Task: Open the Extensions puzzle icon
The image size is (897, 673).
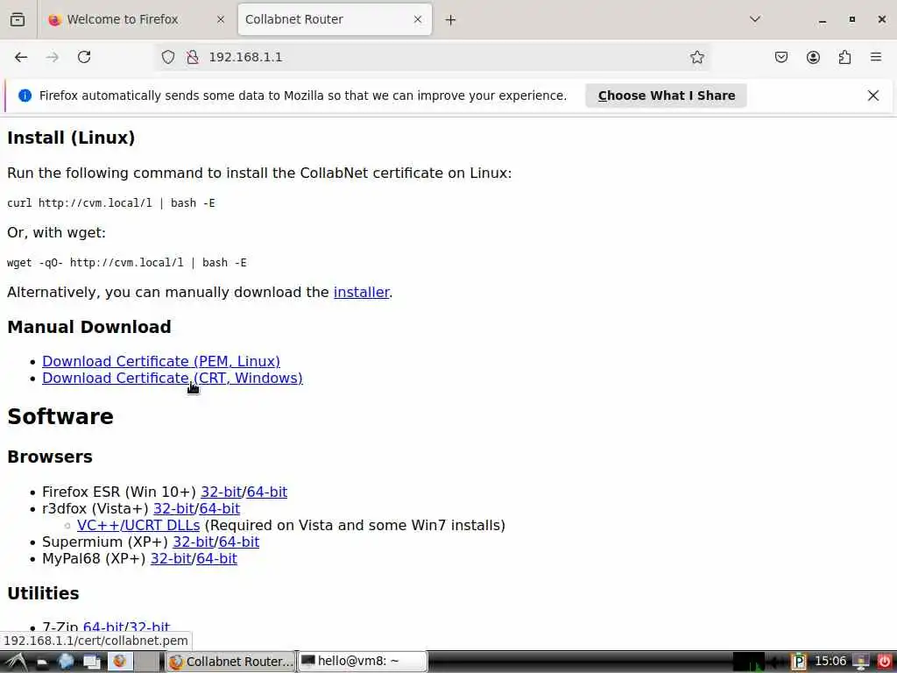Action: pos(844,57)
